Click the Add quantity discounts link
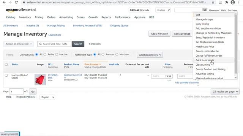Image resolution: width=243 pixels, height=136 pixels. (x=187, y=83)
